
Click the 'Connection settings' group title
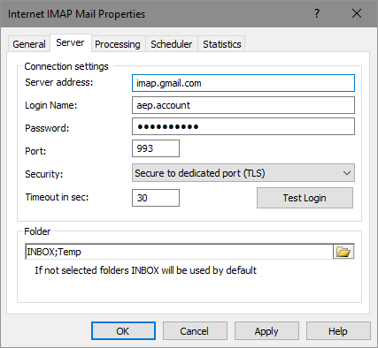[x=66, y=66]
